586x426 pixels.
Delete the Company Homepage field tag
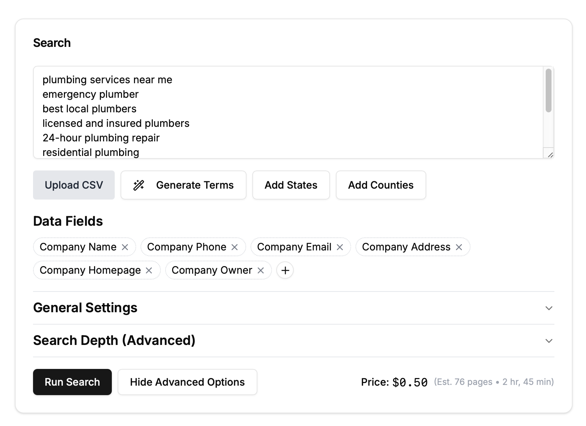click(149, 270)
